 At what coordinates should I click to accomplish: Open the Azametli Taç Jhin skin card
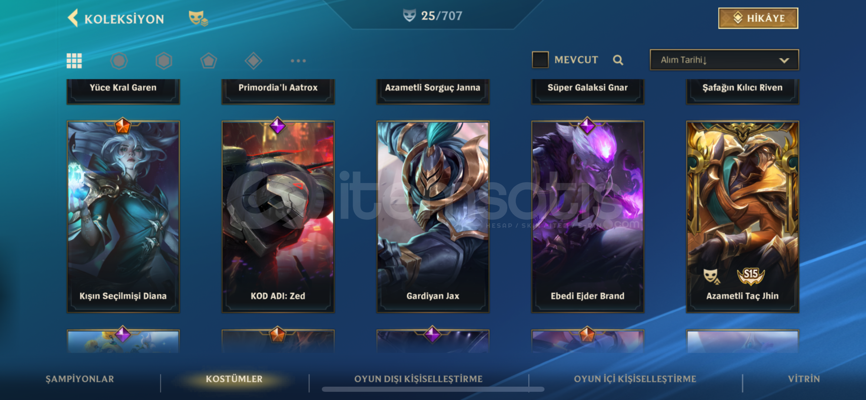click(742, 217)
